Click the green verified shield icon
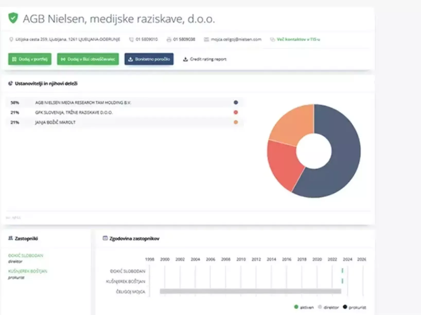The image size is (421, 315). coord(13,18)
